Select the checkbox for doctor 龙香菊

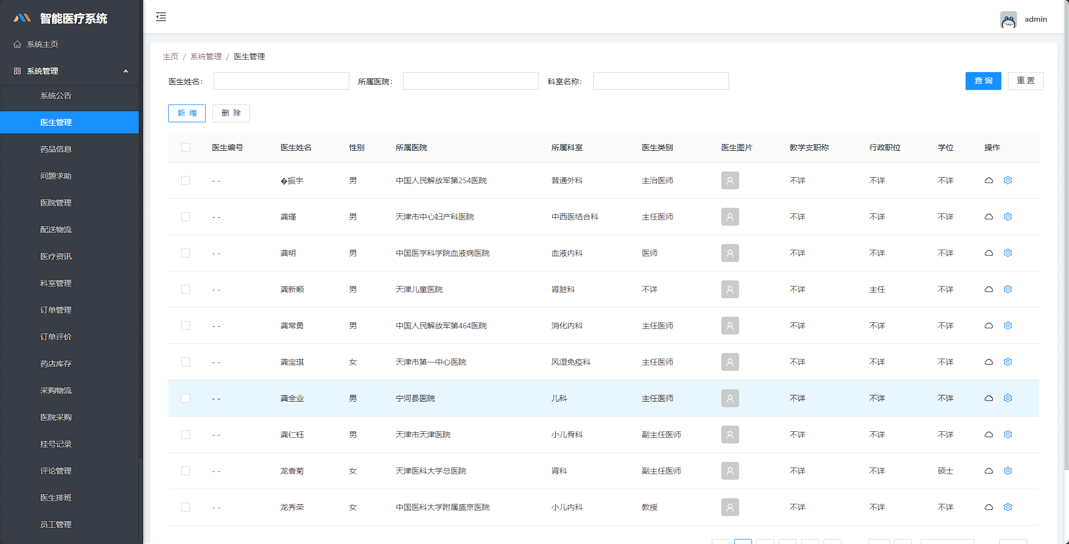(x=186, y=471)
